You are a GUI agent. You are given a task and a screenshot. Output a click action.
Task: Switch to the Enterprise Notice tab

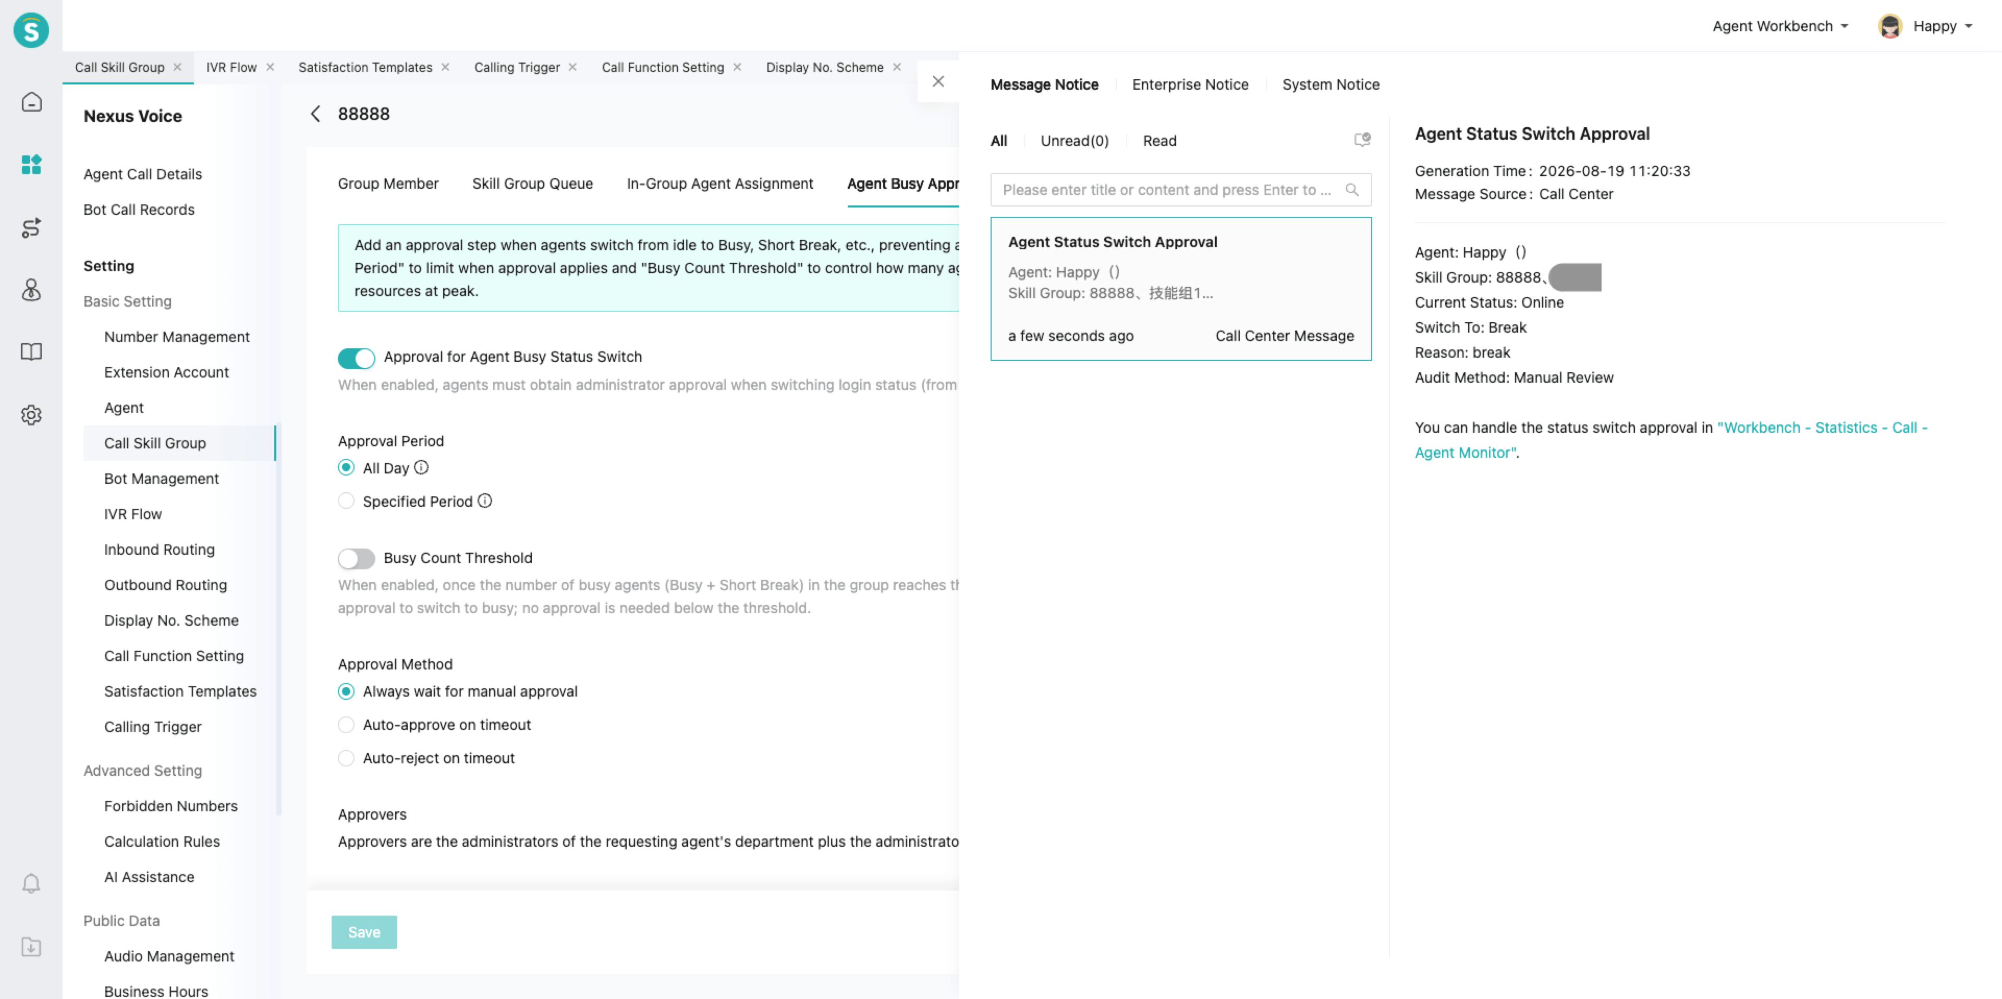(1190, 84)
